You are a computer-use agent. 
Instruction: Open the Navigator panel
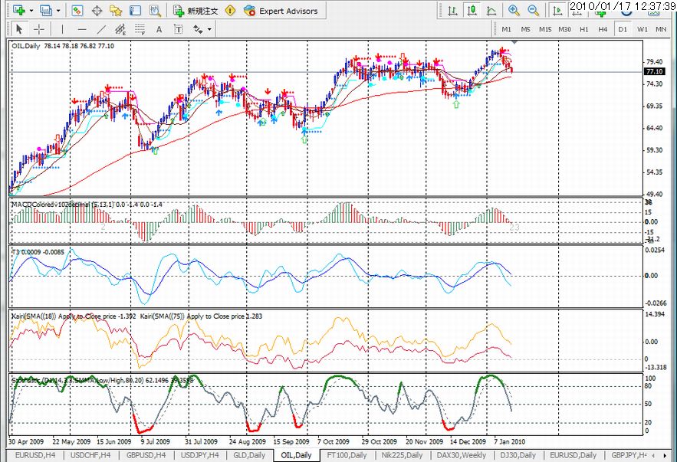pos(116,11)
